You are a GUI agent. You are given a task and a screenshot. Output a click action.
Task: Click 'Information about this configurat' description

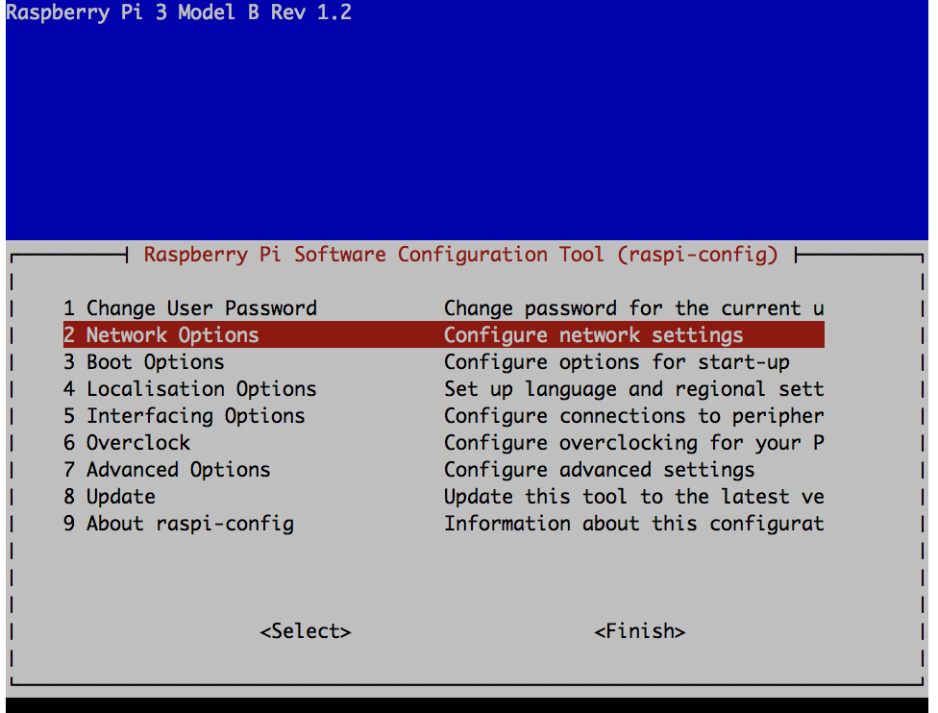[634, 524]
